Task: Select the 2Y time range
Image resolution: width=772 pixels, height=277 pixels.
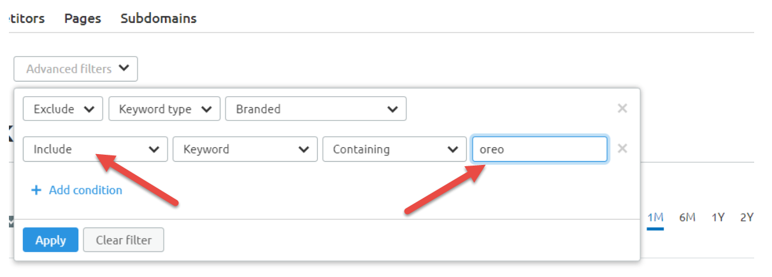Action: click(x=747, y=217)
